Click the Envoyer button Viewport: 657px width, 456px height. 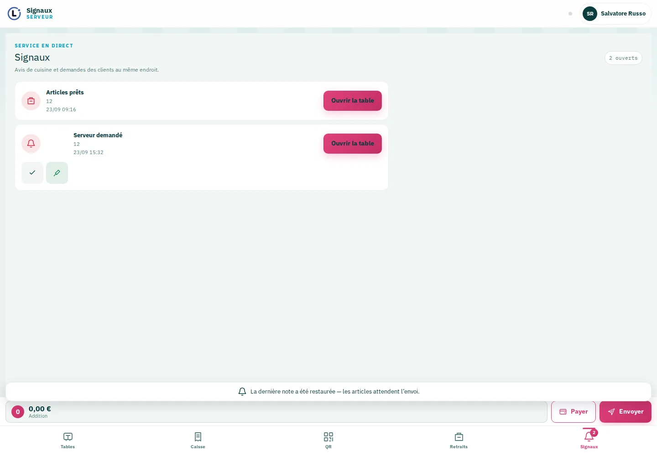pos(626,412)
